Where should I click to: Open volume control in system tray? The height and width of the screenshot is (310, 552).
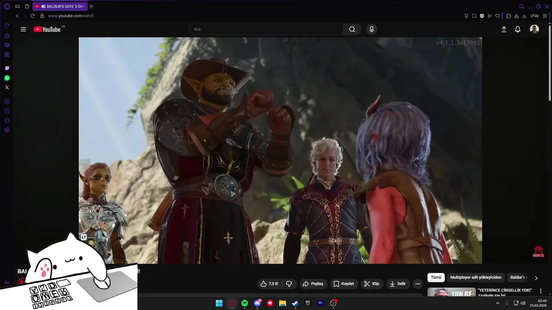pyautogui.click(x=523, y=303)
